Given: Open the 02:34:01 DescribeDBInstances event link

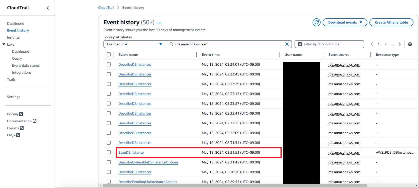Looking at the screenshot, I should tap(135, 64).
